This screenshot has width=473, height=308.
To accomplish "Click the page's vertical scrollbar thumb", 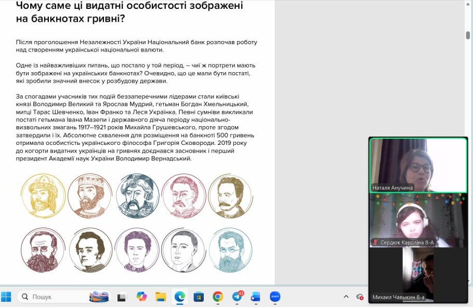I will [x=468, y=35].
